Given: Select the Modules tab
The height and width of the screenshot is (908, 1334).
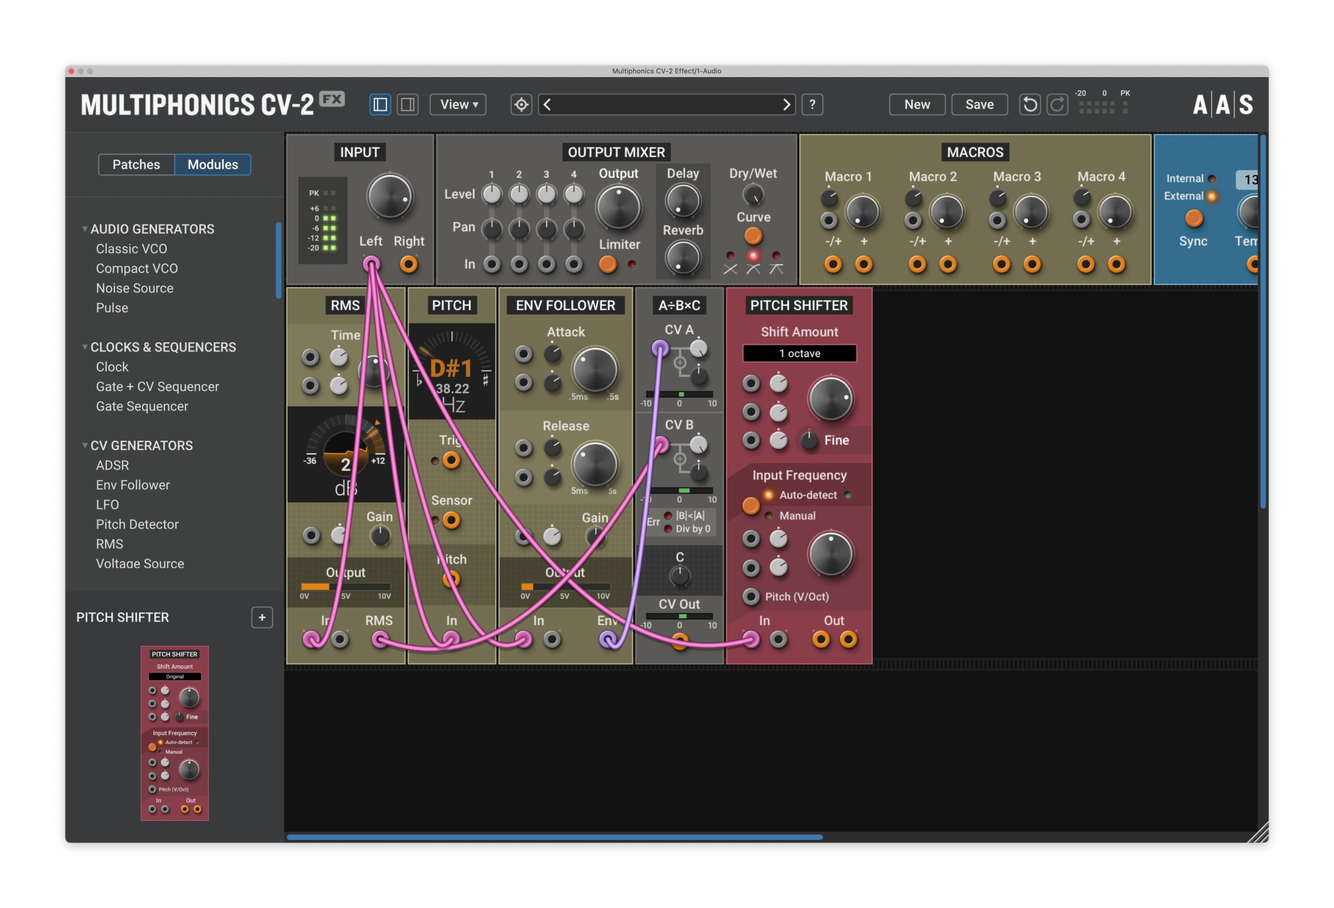Looking at the screenshot, I should click(213, 164).
